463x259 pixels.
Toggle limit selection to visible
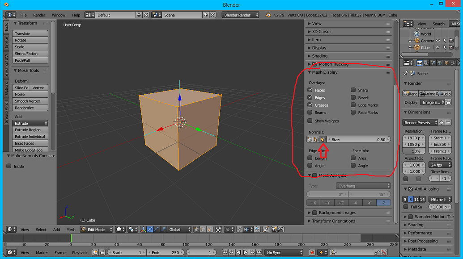[218, 229]
